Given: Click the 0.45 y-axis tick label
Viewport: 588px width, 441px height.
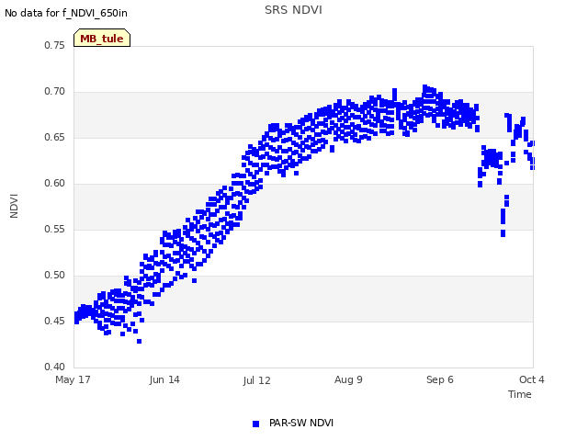Looking at the screenshot, I should coord(55,321).
